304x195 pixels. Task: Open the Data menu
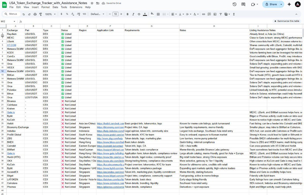[x=55, y=7]
